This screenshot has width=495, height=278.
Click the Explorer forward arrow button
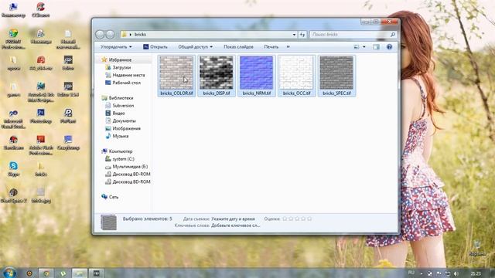110,34
